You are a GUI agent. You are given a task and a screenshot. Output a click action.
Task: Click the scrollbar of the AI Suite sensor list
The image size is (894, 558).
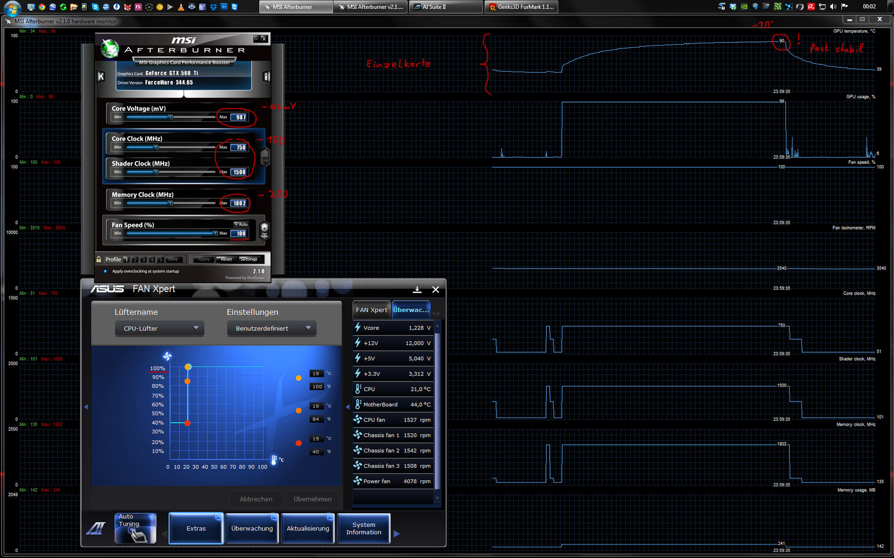pos(437,411)
